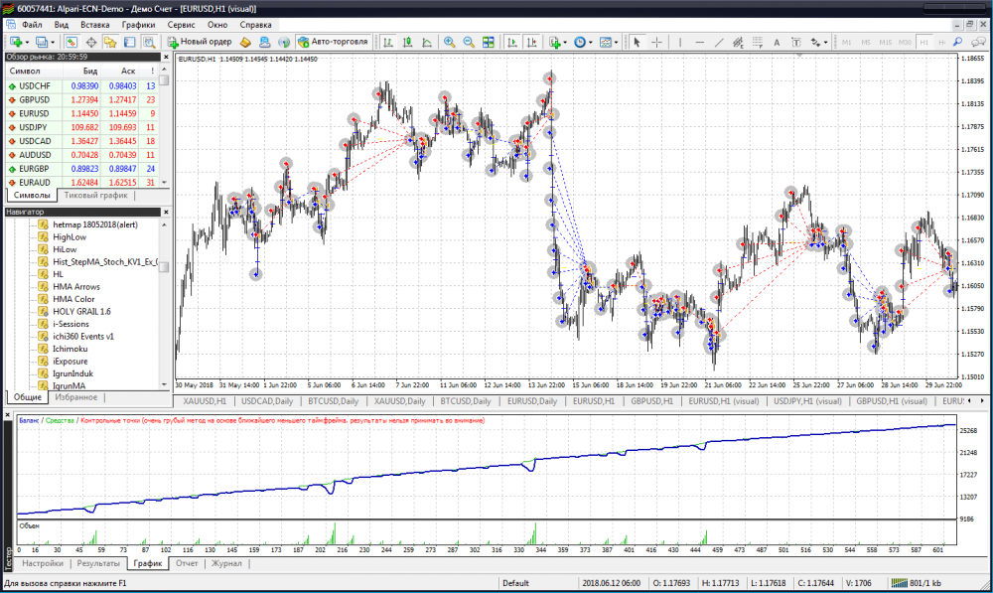Switch to the Избранное tab in Navigator

click(x=76, y=397)
